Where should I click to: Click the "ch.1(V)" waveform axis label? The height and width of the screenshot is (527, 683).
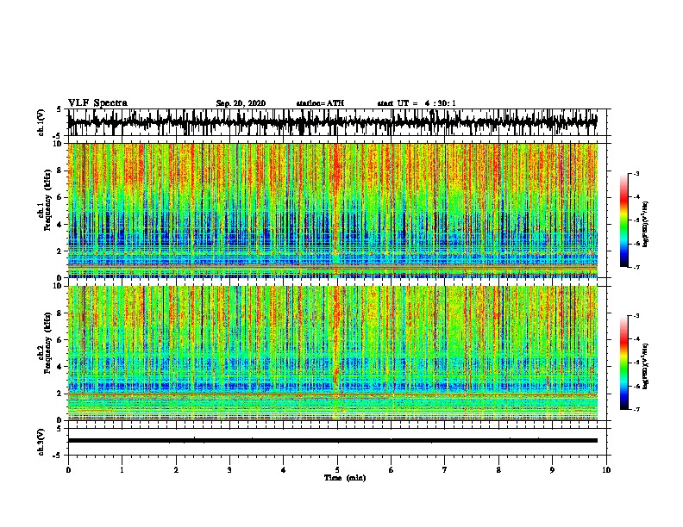[41, 122]
